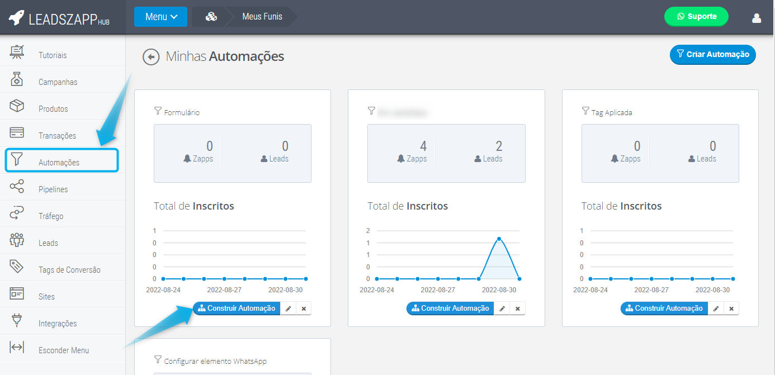The width and height of the screenshot is (775, 375).
Task: Click the cubes icon in breadcrumb
Action: [x=211, y=17]
